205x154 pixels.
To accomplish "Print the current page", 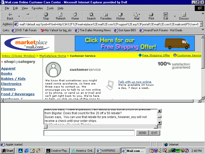I will coord(151,16).
